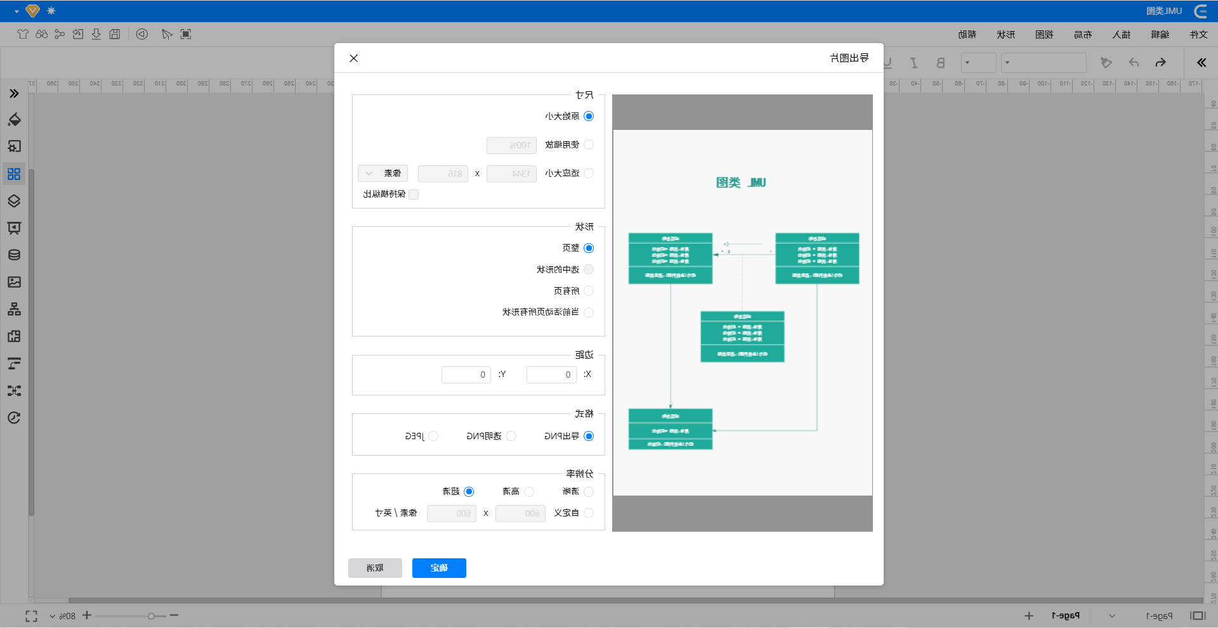Viewport: 1218px width, 628px height.
Task: Open the 编辑 menu
Action: point(1160,34)
